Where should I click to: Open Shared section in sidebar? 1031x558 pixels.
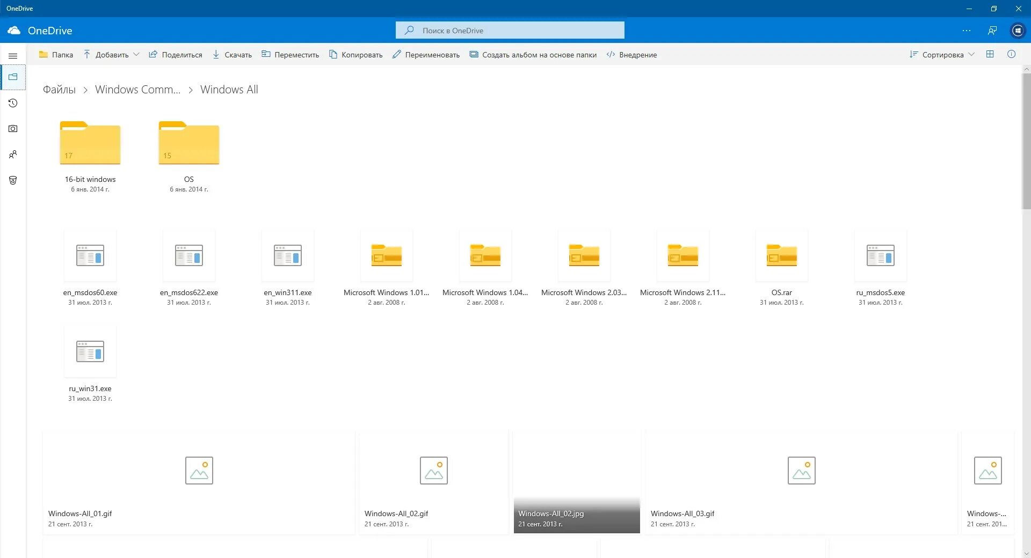pyautogui.click(x=13, y=155)
